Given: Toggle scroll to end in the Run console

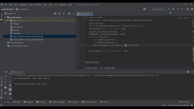Looking at the screenshot, I should coord(10,89).
